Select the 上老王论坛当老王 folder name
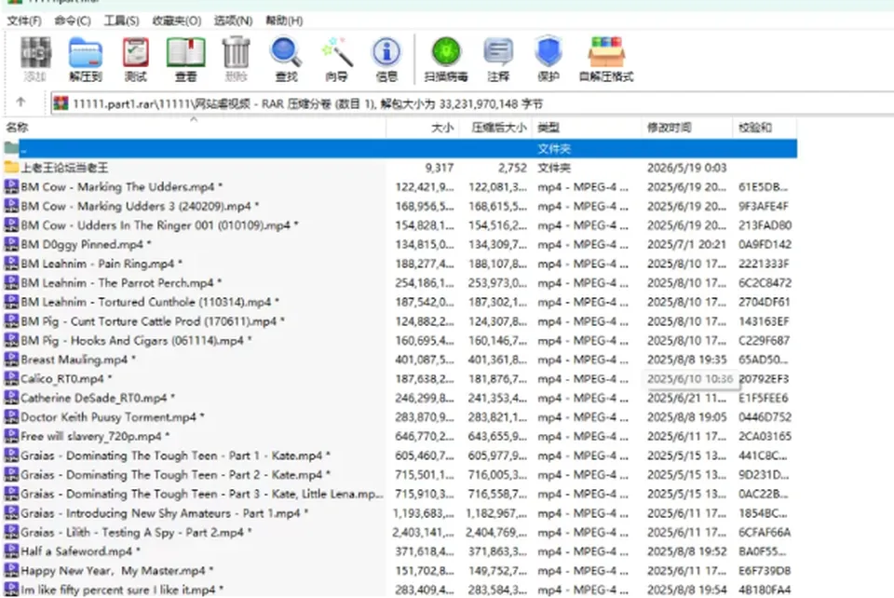894x598 pixels. [x=64, y=168]
